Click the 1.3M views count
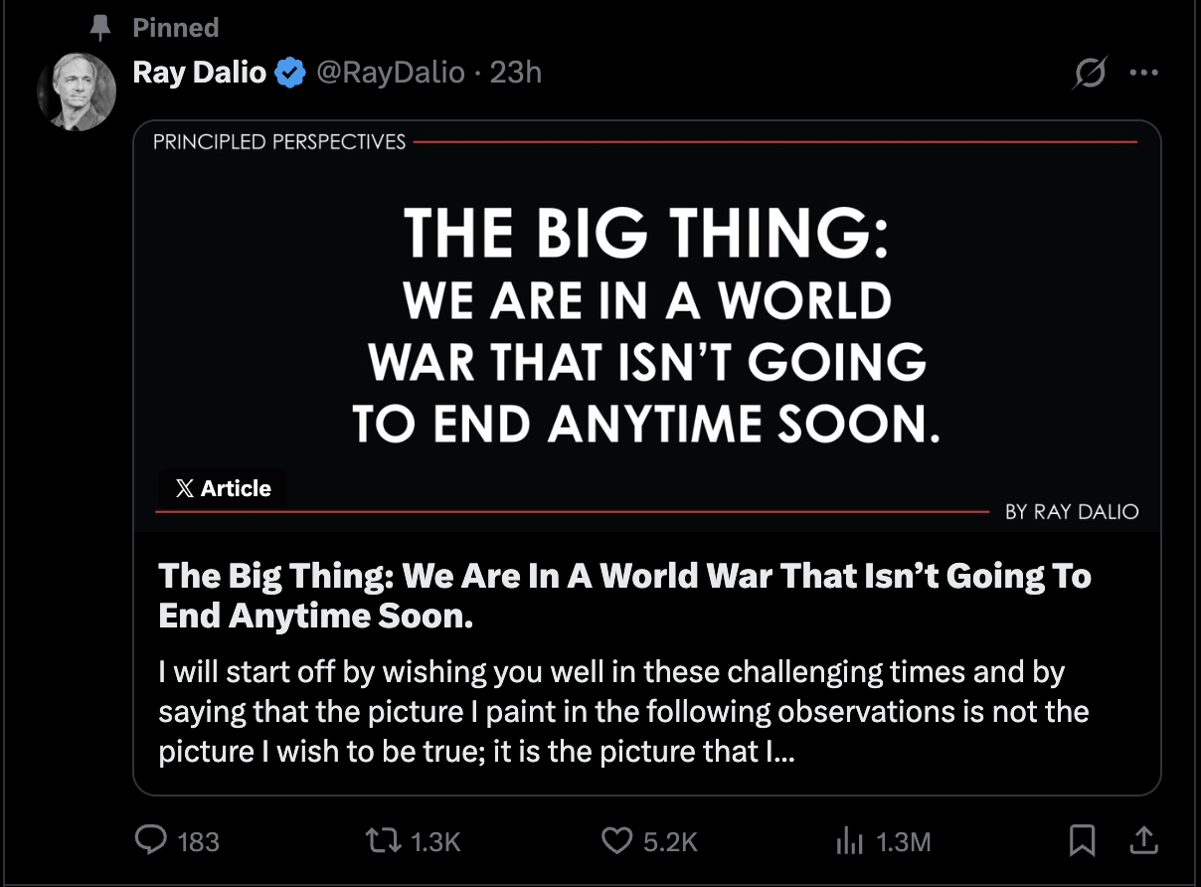Viewport: 1201px width, 887px height. 904,842
